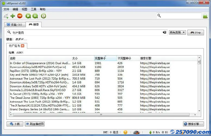Click the yellow status icon in status bar
Image resolution: width=211 pixels, height=136 pixels.
[125, 132]
